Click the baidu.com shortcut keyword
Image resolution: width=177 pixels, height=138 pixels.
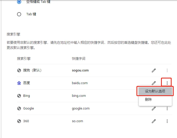[80, 83]
